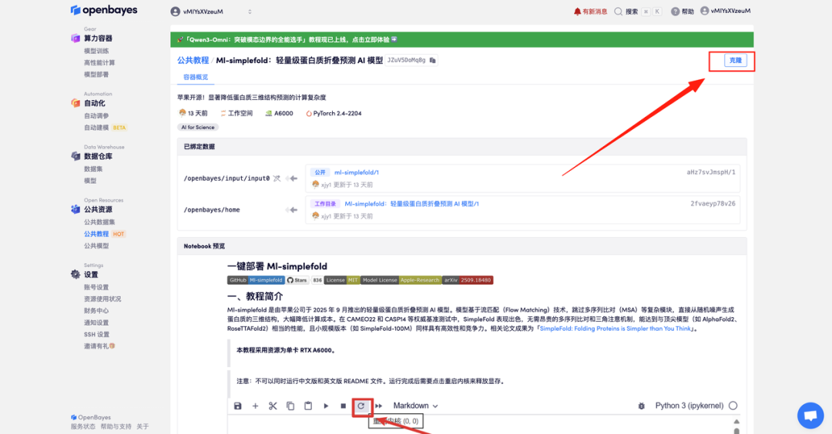Image resolution: width=832 pixels, height=434 pixels.
Task: Click the restart kernel icon in notebook toolbar
Action: [x=361, y=406]
